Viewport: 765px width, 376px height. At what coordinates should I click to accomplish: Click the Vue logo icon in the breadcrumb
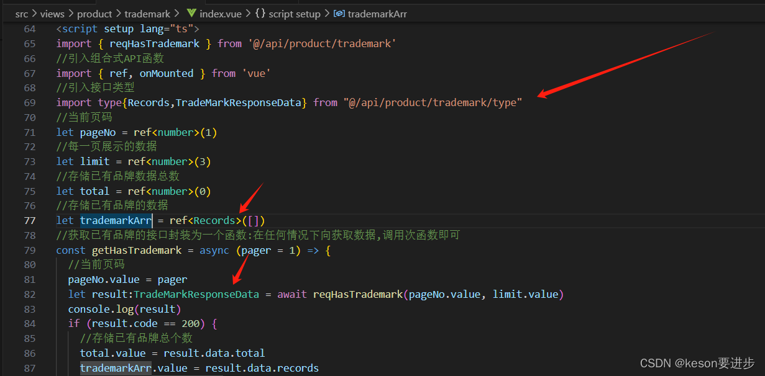click(191, 13)
